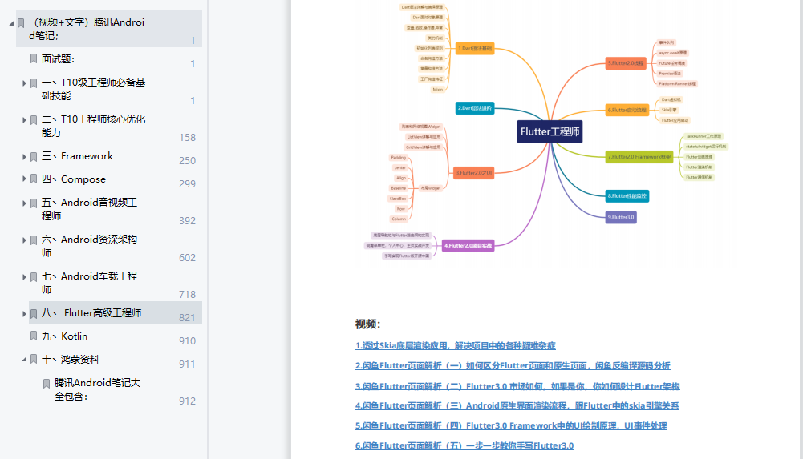Expand the 三、Framework bookmark
The height and width of the screenshot is (459, 803).
pos(23,157)
